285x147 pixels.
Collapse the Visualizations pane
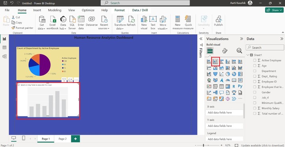(241, 39)
